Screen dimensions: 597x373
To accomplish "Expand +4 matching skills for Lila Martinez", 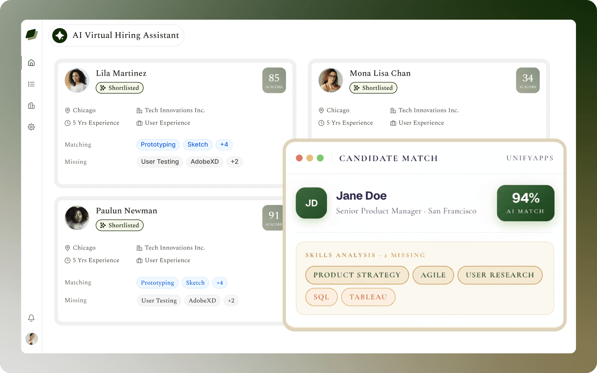I will (x=224, y=144).
